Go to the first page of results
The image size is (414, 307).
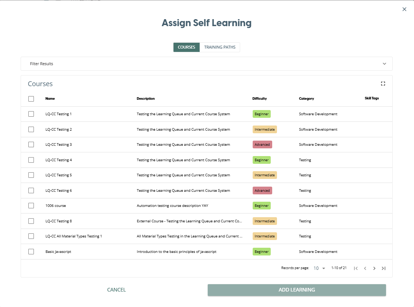point(356,268)
